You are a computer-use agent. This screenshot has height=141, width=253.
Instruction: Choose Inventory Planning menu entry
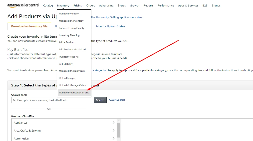[x=69, y=35]
